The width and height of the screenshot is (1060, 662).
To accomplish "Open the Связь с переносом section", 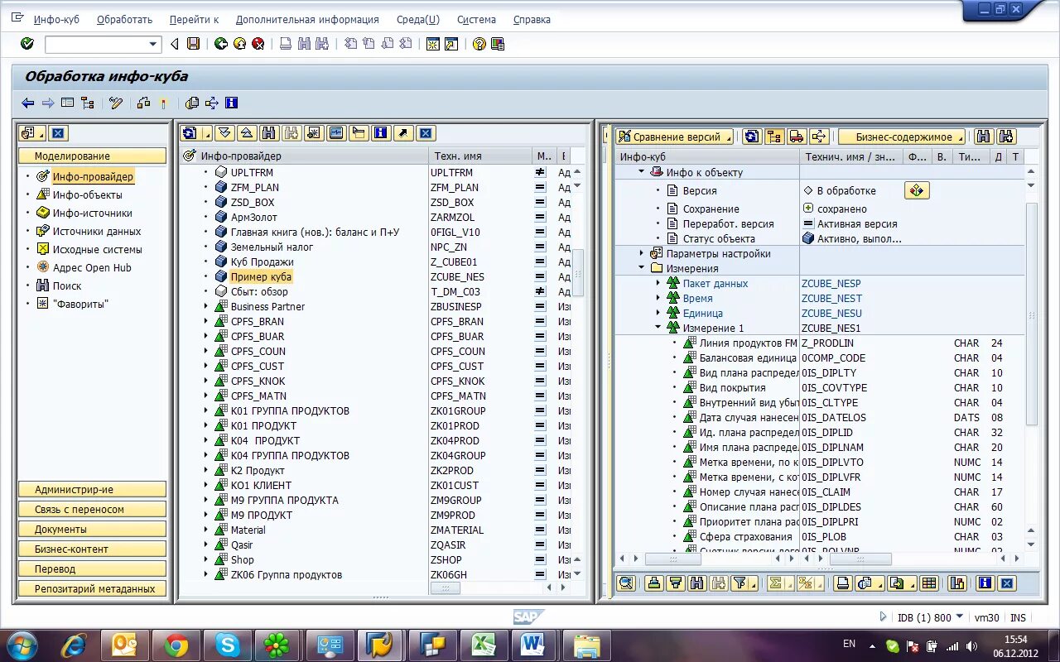I will pos(92,509).
